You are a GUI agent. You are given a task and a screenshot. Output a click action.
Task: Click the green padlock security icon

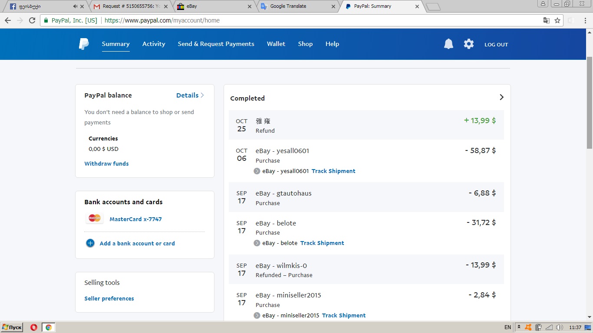pos(46,20)
